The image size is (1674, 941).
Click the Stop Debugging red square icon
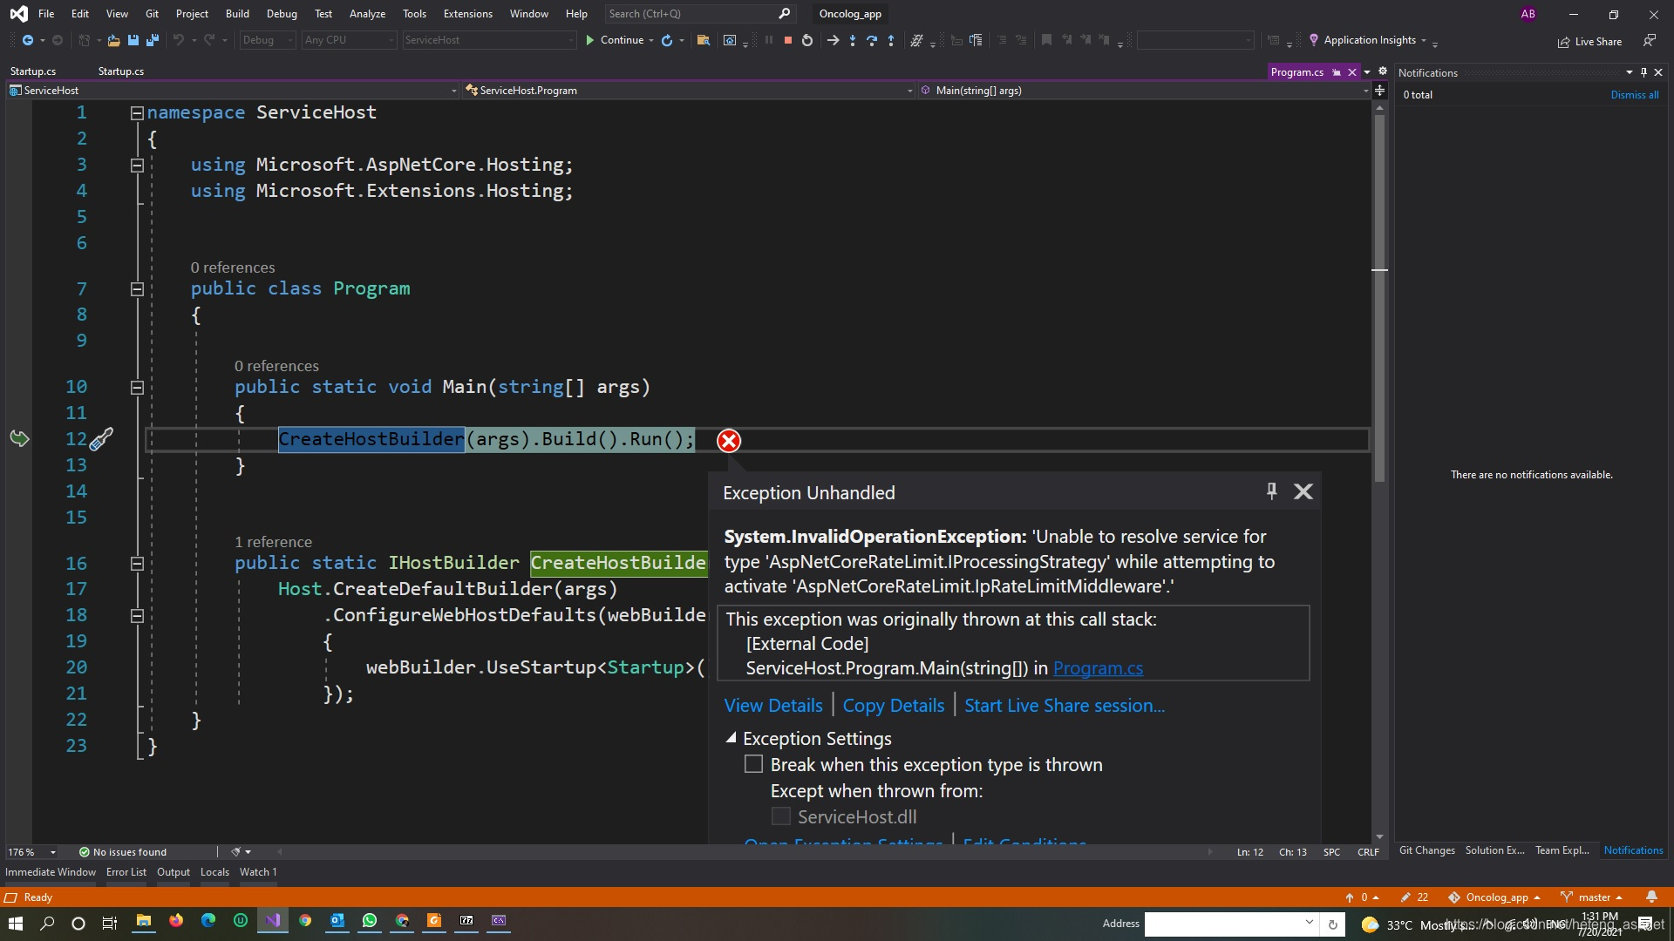[787, 40]
